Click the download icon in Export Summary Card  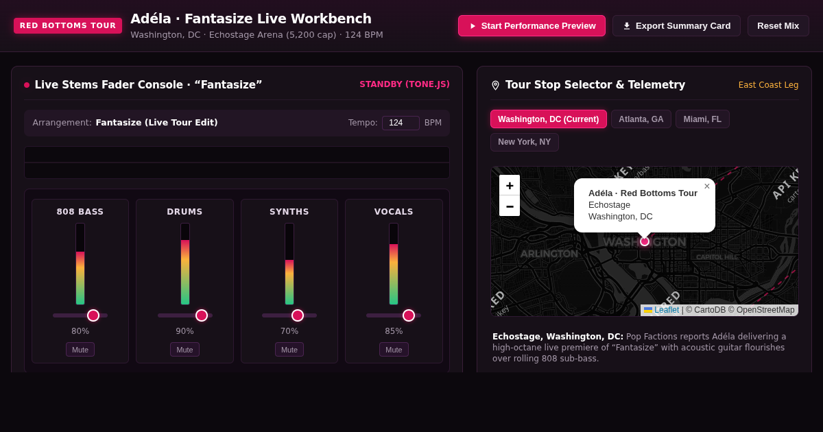[x=627, y=26]
